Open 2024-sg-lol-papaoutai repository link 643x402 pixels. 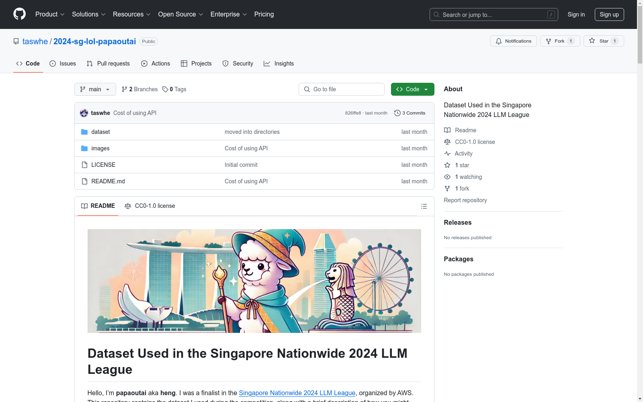point(95,41)
